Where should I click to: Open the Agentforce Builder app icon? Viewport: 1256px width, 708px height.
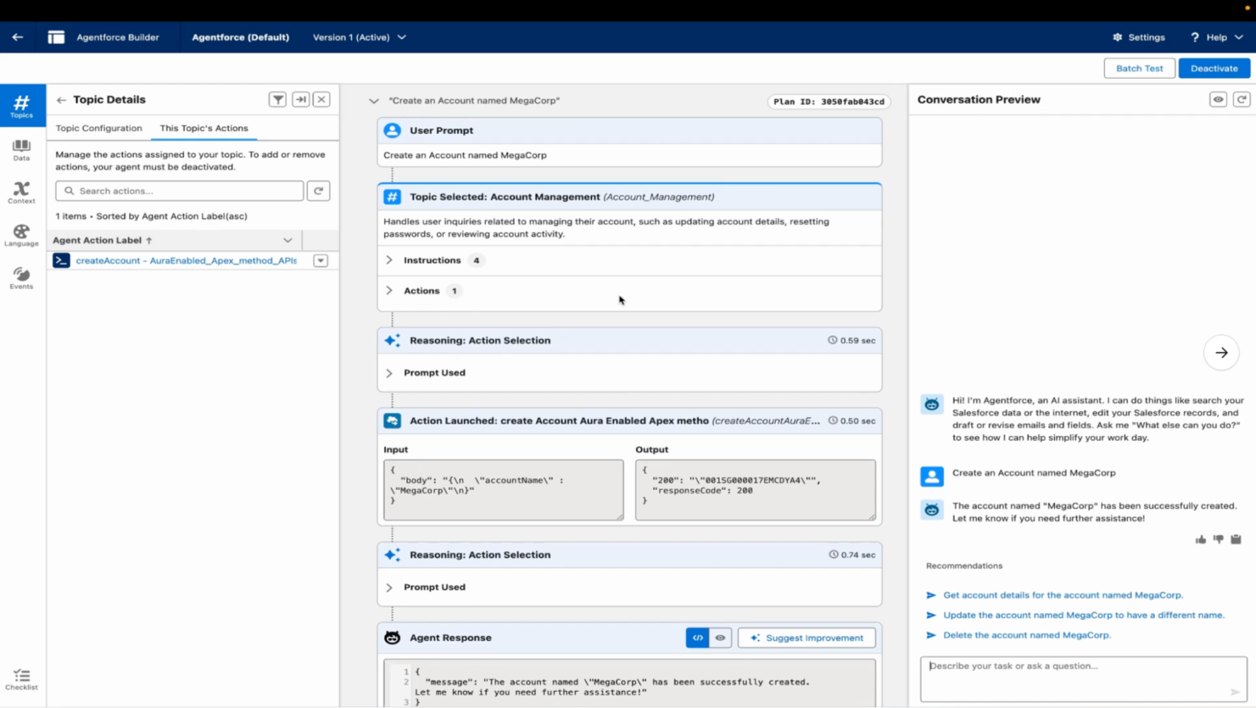click(56, 37)
